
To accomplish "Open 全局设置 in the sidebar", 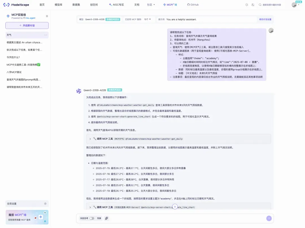I will coord(27,204).
